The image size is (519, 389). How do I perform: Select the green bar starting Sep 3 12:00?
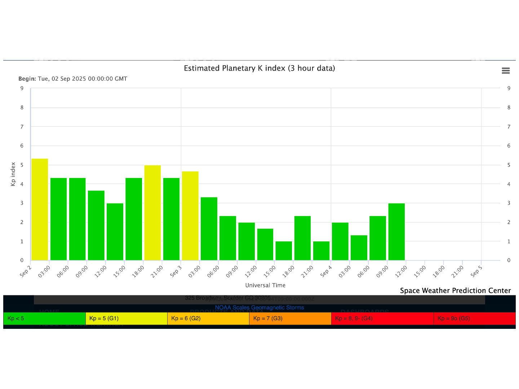265,244
